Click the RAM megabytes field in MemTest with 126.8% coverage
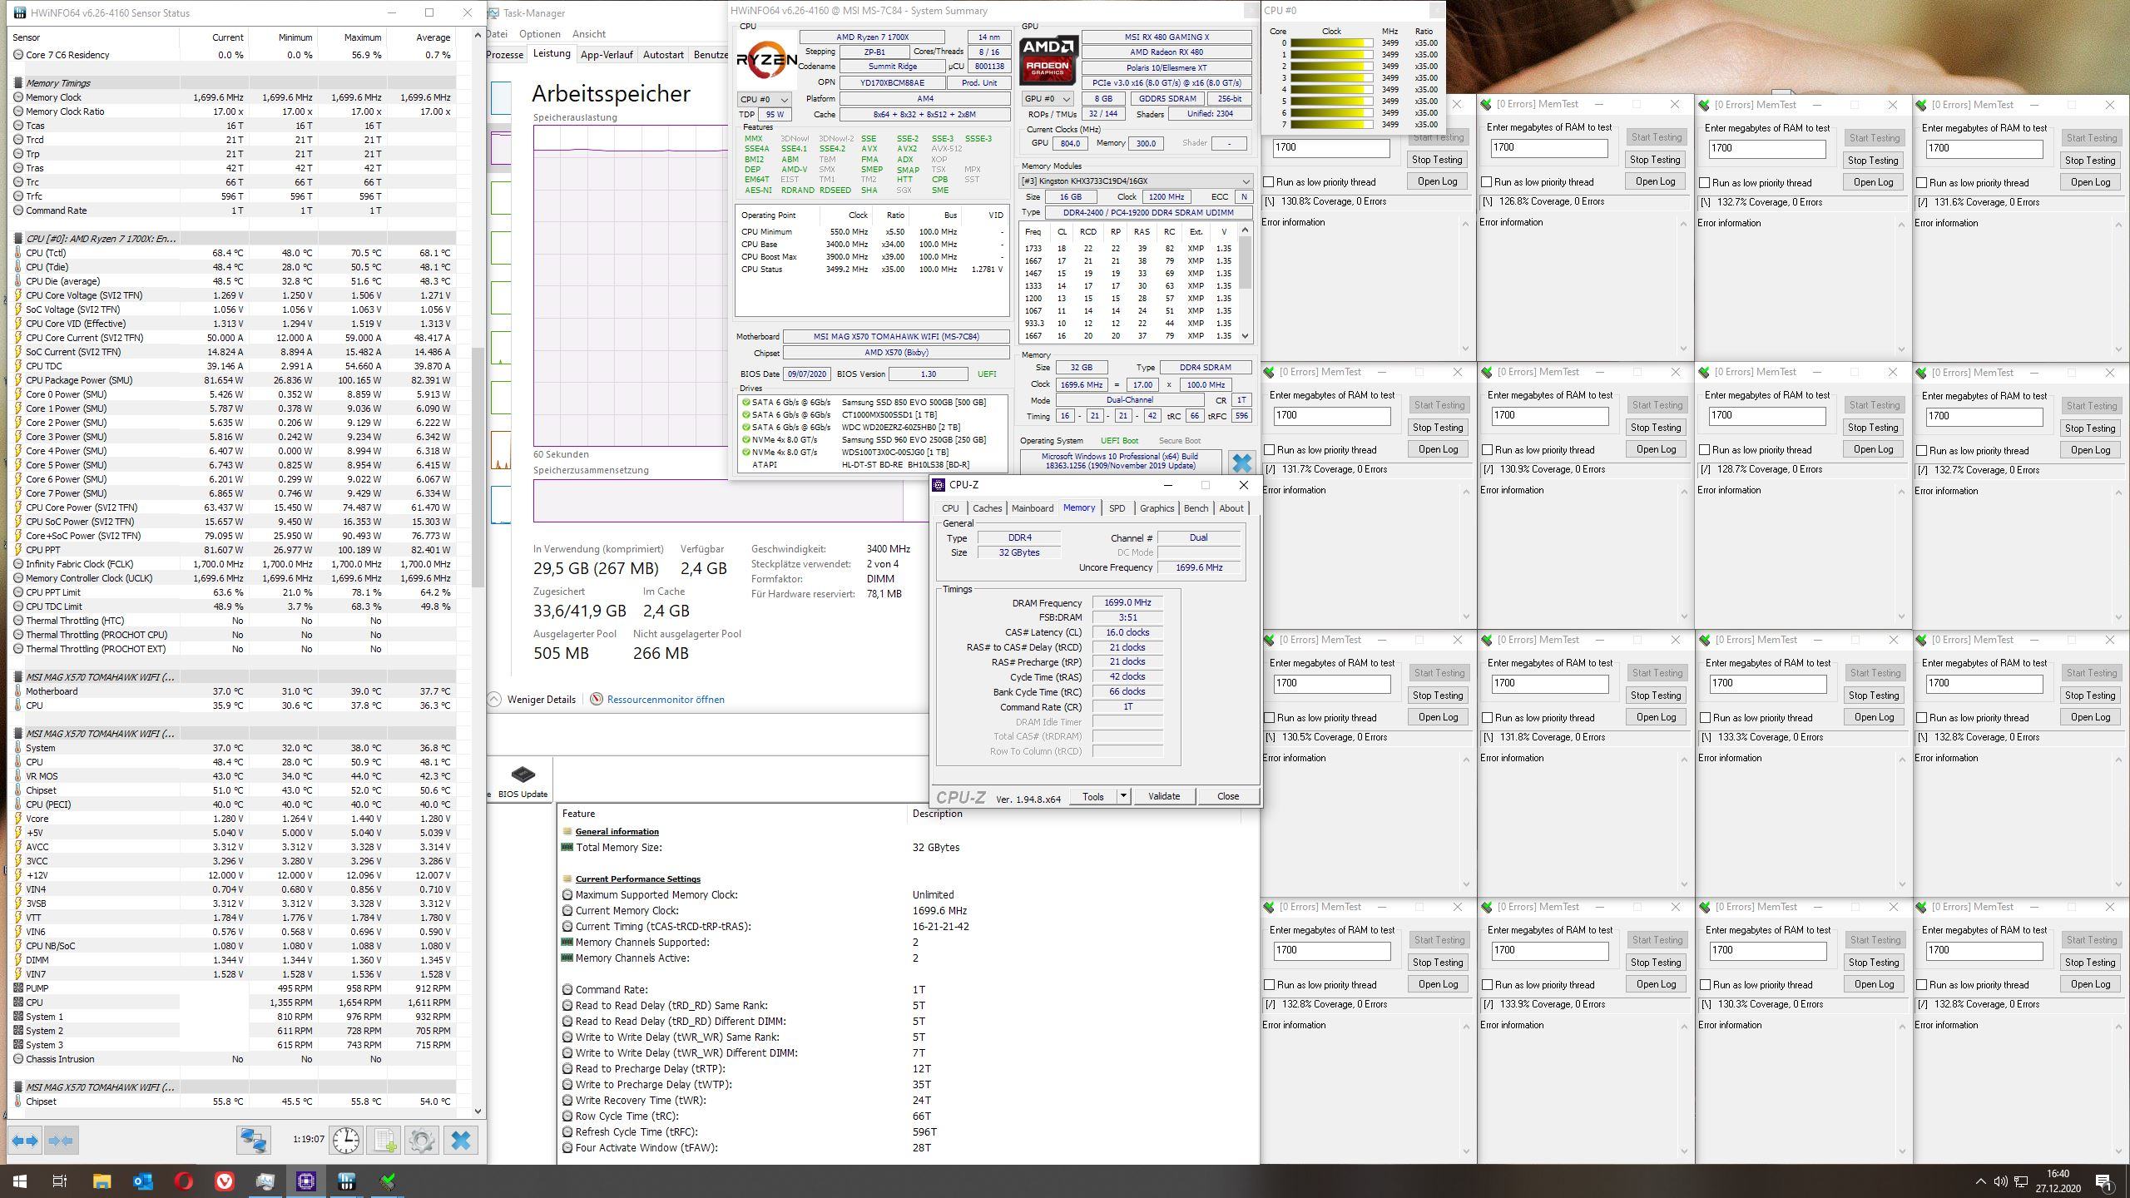 (1549, 148)
